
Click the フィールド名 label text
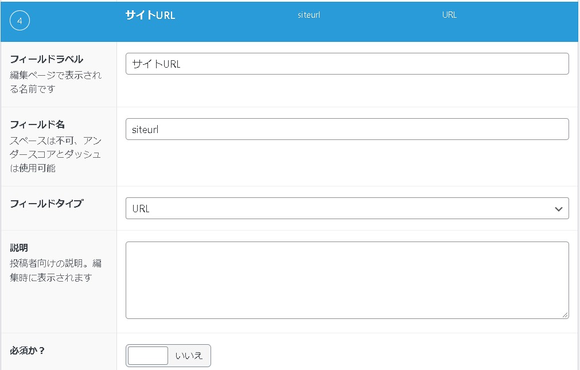pyautogui.click(x=37, y=124)
